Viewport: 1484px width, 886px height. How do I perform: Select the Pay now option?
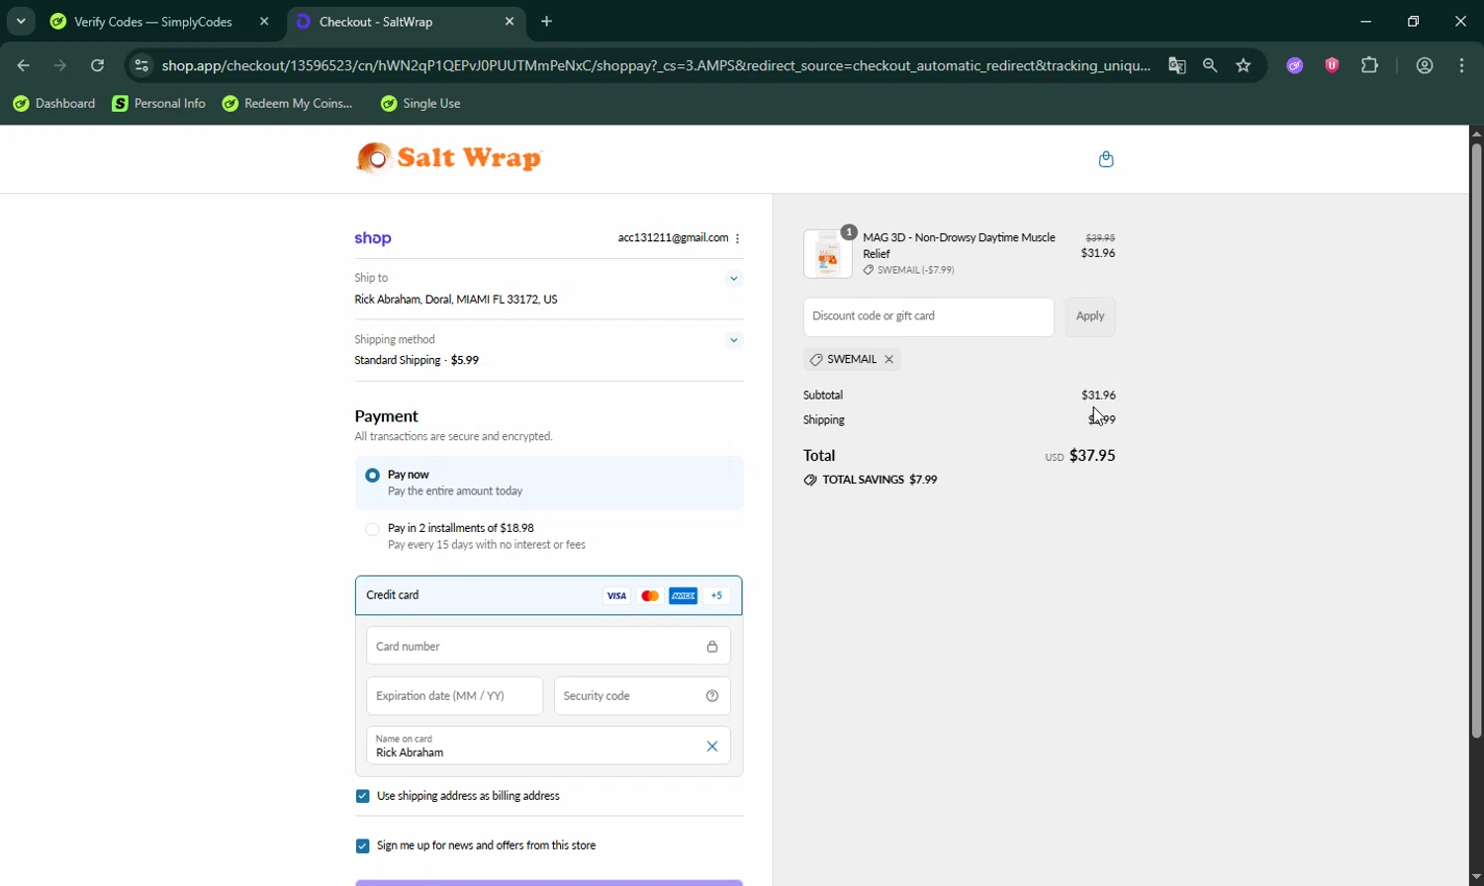[372, 476]
